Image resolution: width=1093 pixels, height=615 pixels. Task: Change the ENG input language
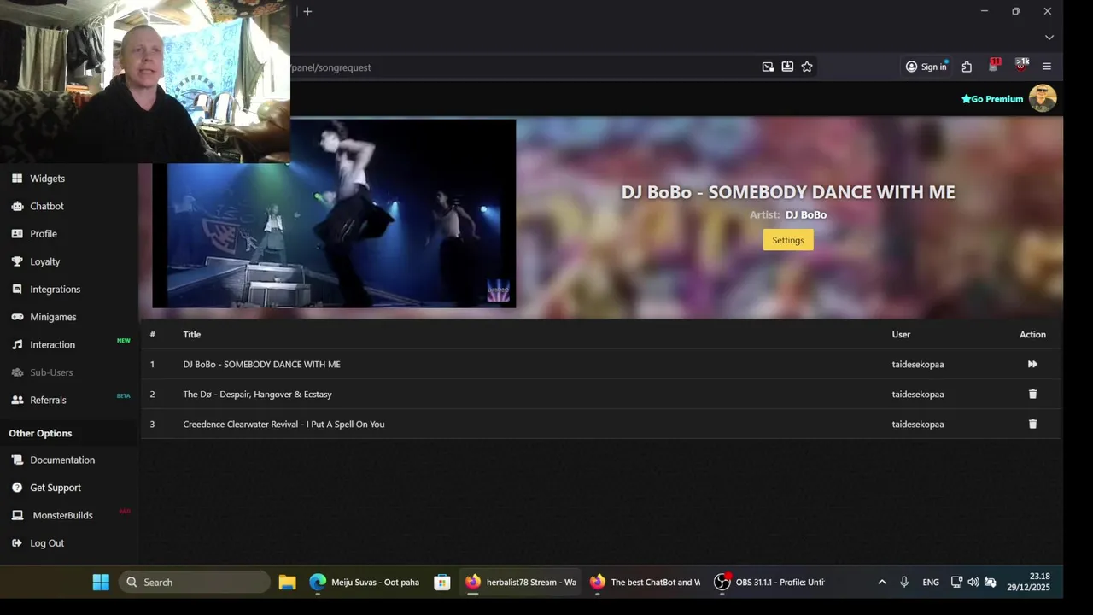tap(931, 583)
